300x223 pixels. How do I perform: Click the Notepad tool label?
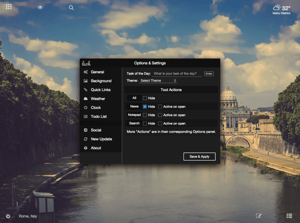(135, 115)
